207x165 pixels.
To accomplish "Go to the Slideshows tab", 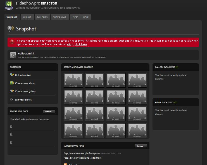I will point(60,17).
